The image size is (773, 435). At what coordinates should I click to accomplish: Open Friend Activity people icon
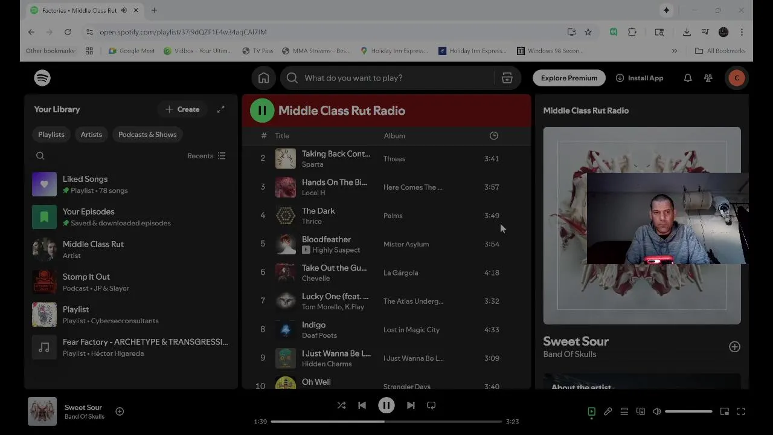pos(708,78)
